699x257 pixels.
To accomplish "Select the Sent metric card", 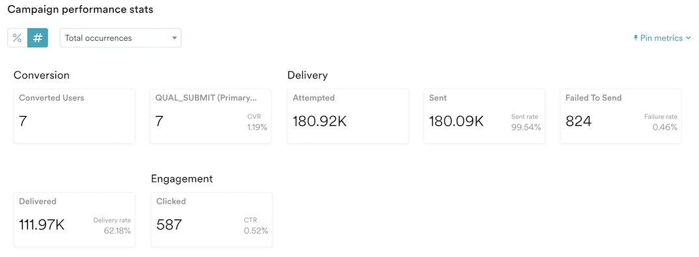I will pyautogui.click(x=484, y=116).
